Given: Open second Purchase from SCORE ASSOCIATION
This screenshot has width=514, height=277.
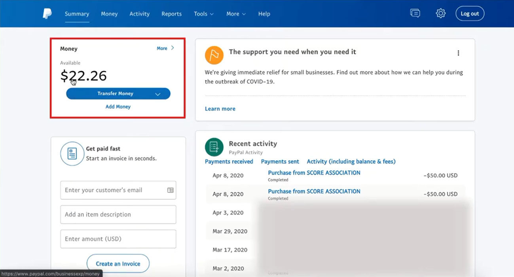Looking at the screenshot, I should [314, 191].
